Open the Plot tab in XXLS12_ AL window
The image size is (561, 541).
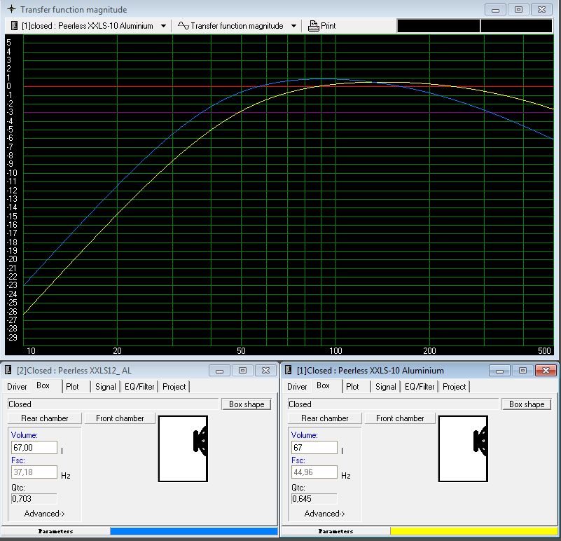click(x=72, y=387)
